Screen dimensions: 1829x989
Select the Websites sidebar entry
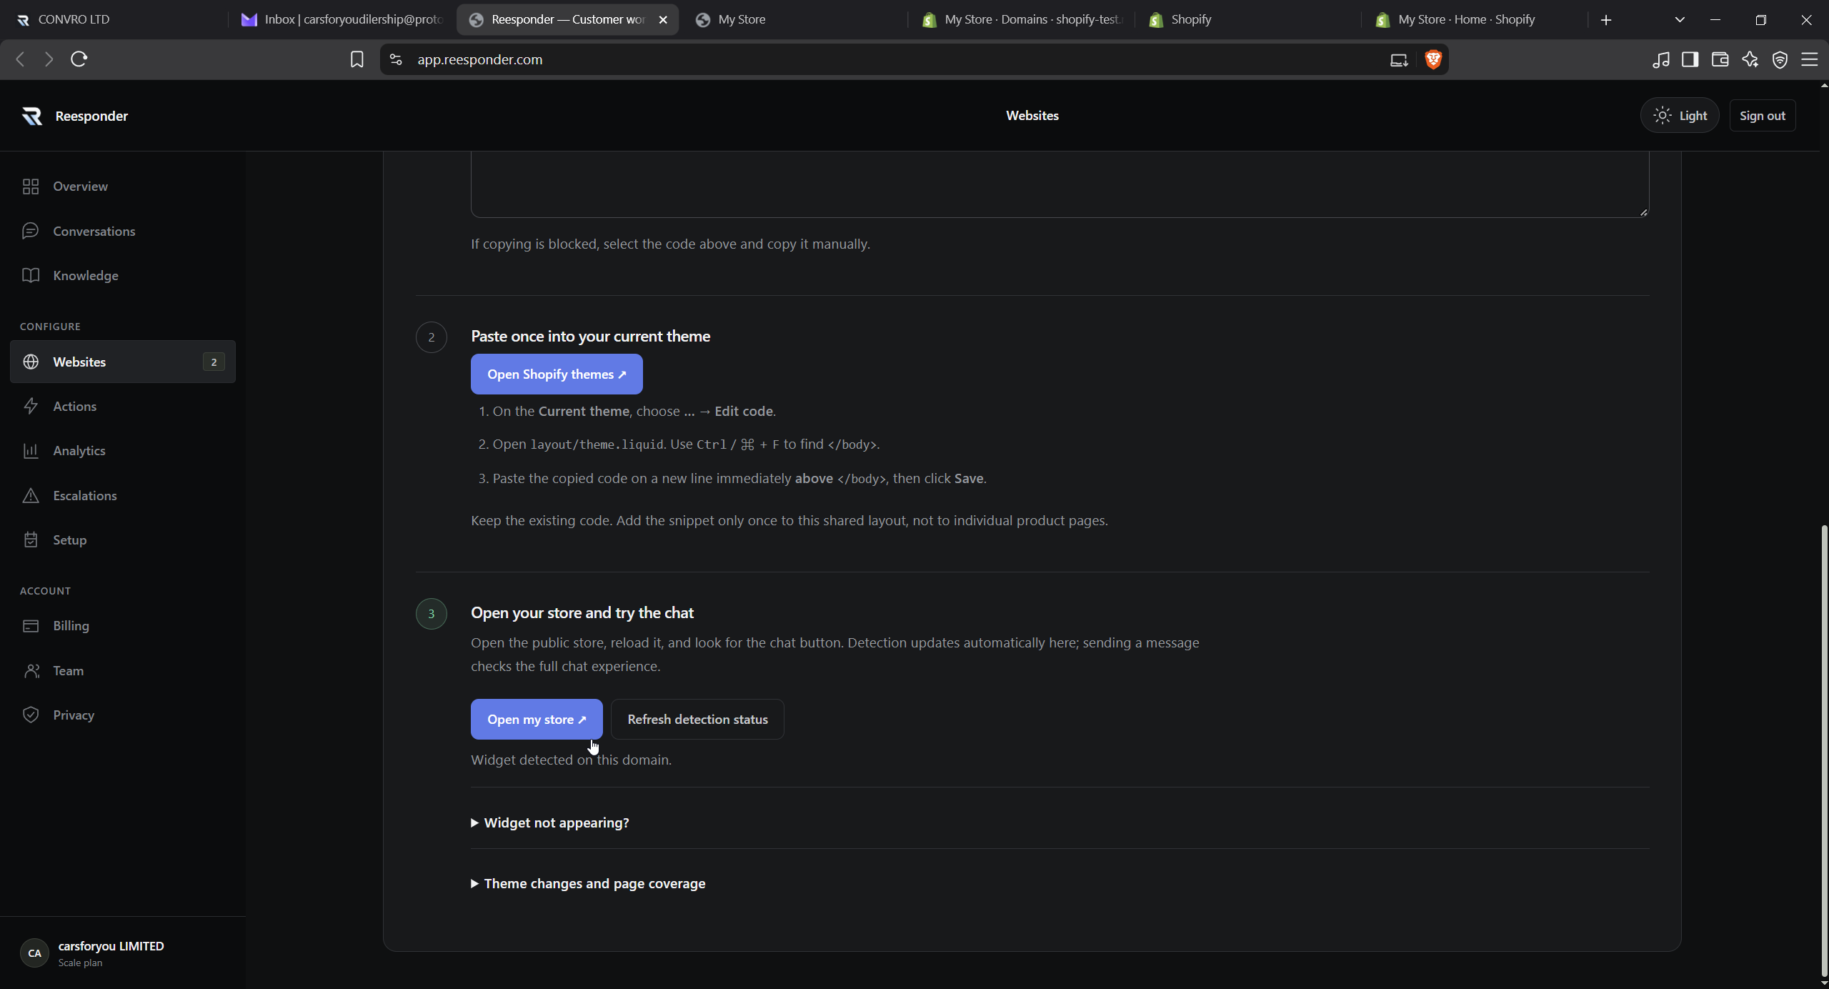click(x=123, y=362)
